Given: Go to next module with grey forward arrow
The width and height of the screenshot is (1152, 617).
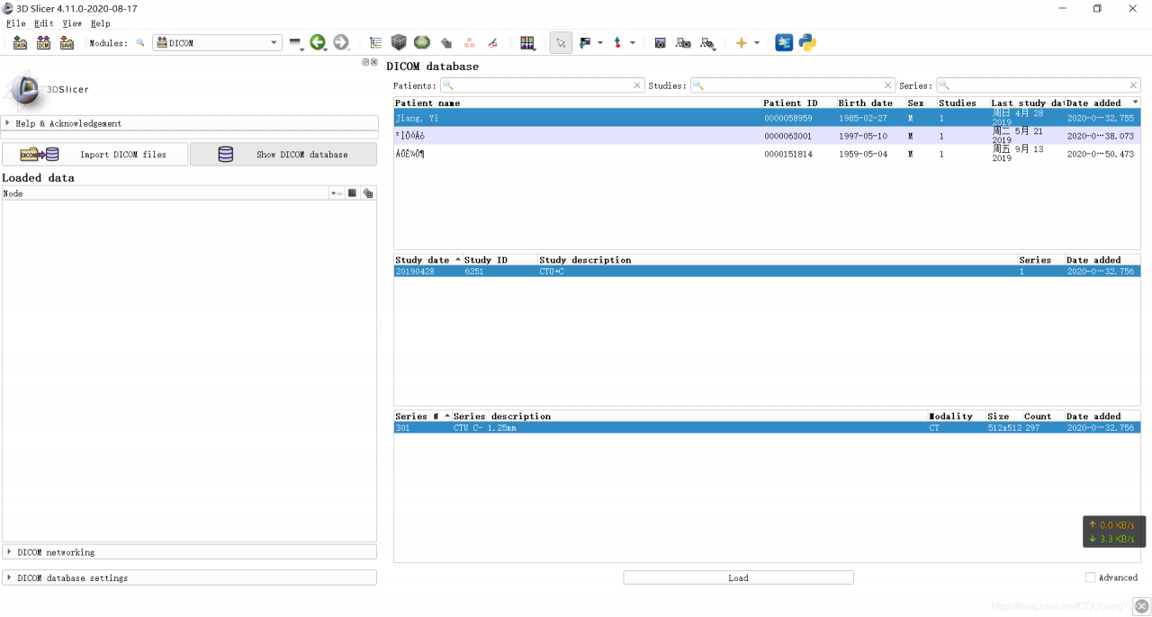Looking at the screenshot, I should click(x=341, y=42).
